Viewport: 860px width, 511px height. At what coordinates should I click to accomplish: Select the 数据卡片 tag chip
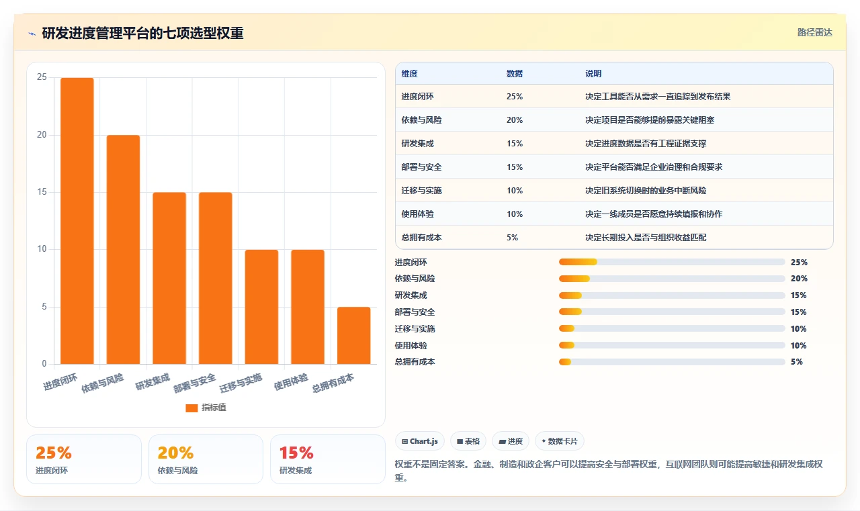click(x=560, y=441)
